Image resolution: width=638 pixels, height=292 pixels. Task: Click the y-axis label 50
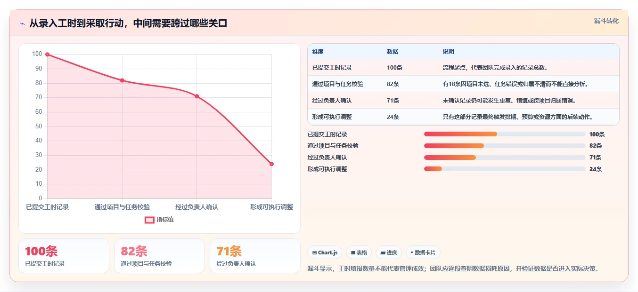38,126
